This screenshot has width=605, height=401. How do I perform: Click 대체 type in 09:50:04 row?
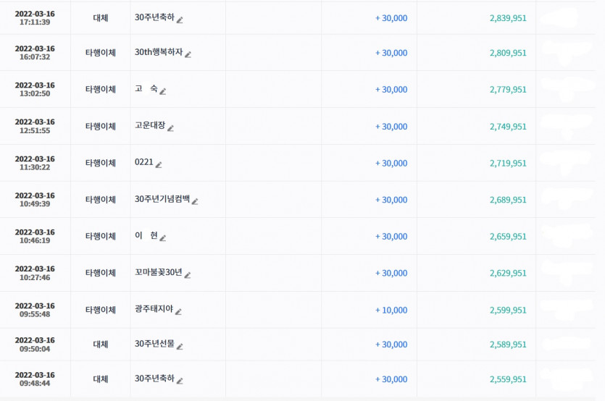100,345
